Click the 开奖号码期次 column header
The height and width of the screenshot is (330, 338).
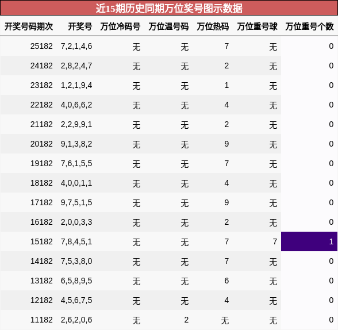click(x=29, y=26)
